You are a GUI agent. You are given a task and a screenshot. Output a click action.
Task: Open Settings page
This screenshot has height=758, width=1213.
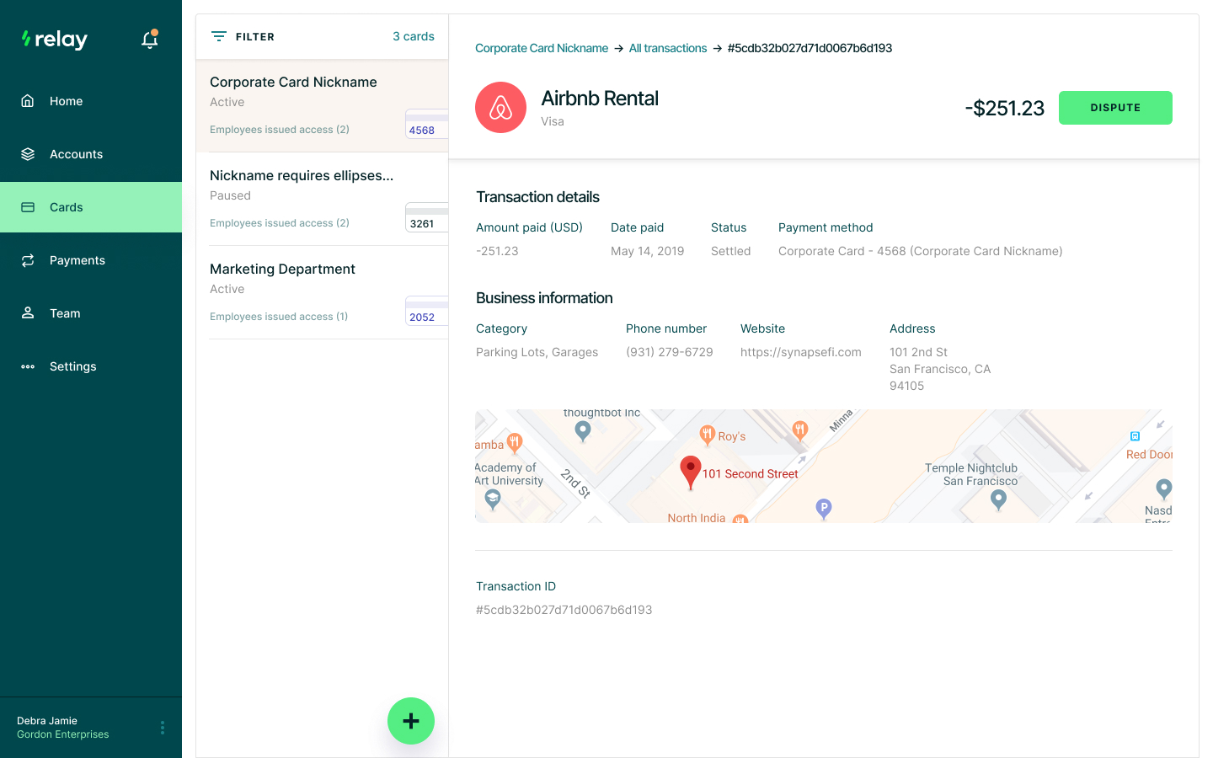91,366
